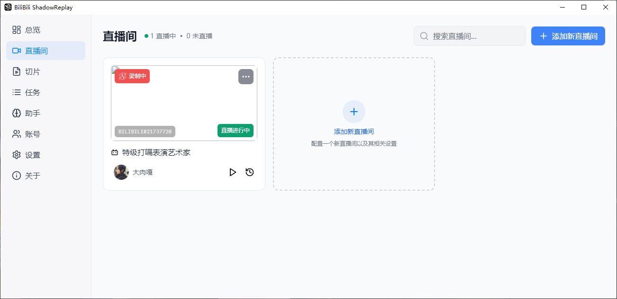Open the more options menu on the room card
Screen dimensions: 617x299
click(x=246, y=77)
